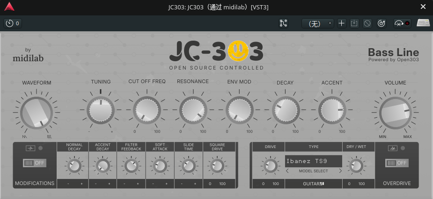Click the reset parameters target icon
This screenshot has width=433, height=199.
[382, 23]
